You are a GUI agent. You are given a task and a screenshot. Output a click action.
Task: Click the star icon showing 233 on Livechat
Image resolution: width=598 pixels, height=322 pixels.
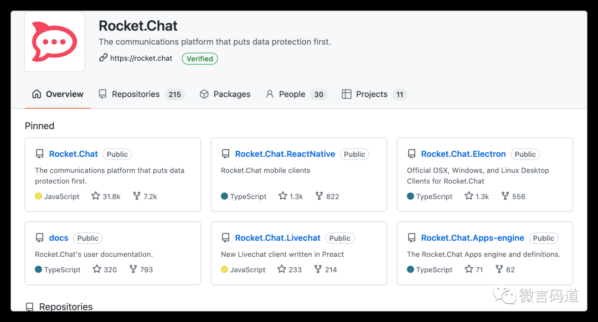(x=281, y=269)
